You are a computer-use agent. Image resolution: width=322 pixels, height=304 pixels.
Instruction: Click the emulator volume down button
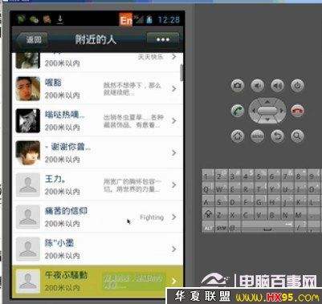(x=257, y=86)
